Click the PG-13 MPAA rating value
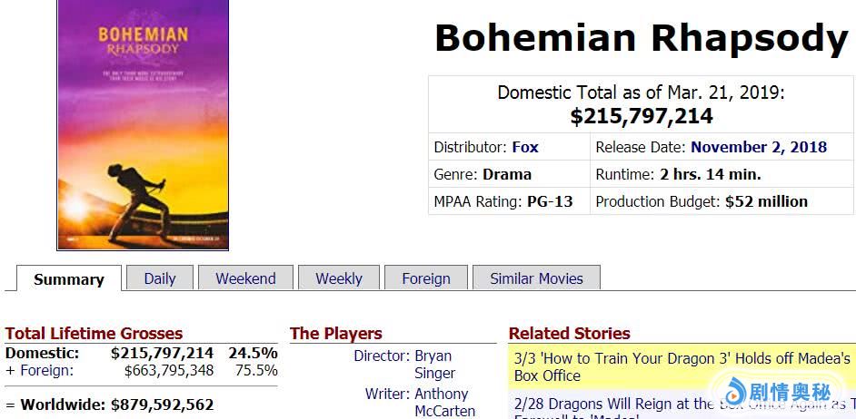 coord(550,201)
